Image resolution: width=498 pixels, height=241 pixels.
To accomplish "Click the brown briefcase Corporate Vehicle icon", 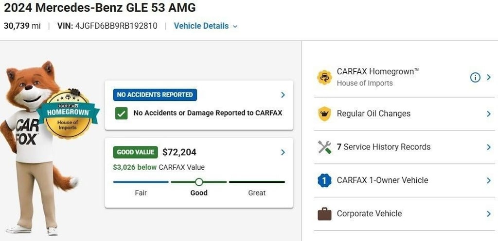I will [x=324, y=214].
